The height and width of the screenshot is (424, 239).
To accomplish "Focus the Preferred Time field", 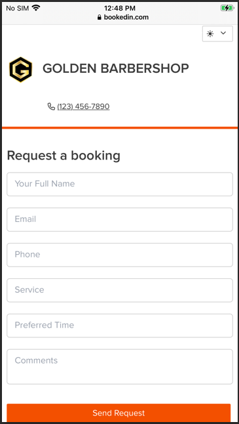I will tap(119, 326).
